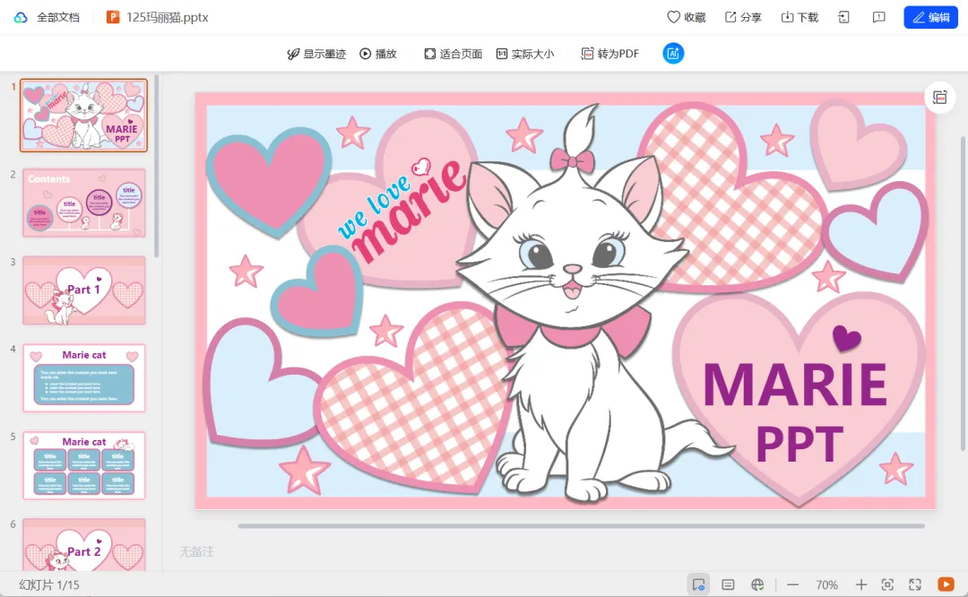Open the feedback comment icon
Image resolution: width=968 pixels, height=597 pixels.
878,17
